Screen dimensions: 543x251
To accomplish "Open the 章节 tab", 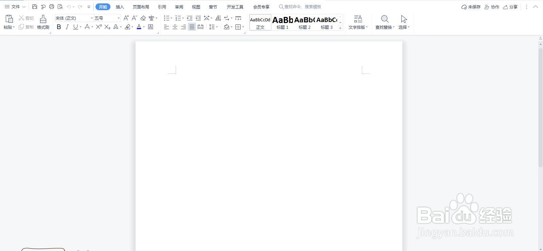I will 213,7.
